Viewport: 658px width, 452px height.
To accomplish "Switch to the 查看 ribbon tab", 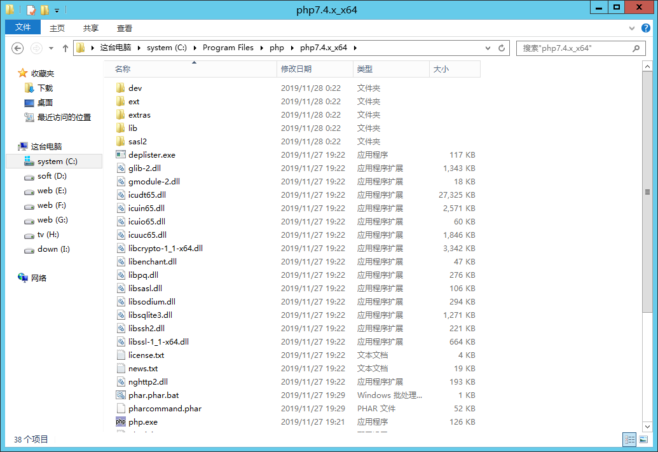I will 124,27.
